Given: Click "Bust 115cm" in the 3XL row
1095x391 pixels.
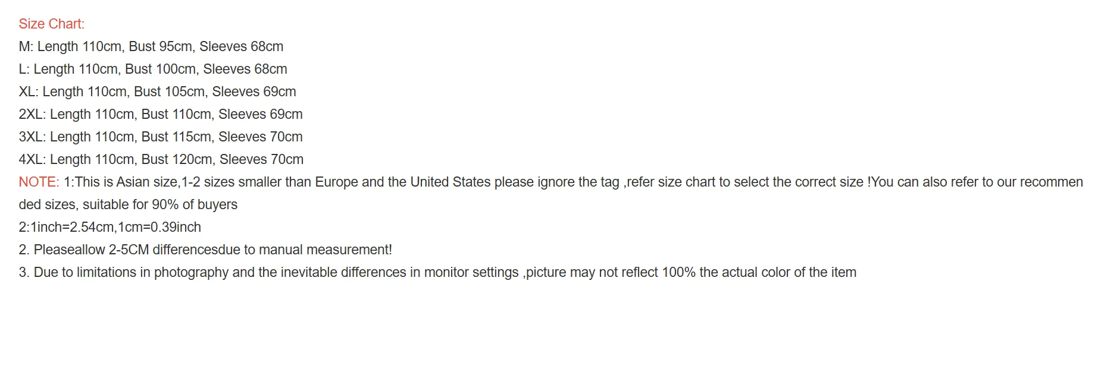Looking at the screenshot, I should (x=176, y=137).
